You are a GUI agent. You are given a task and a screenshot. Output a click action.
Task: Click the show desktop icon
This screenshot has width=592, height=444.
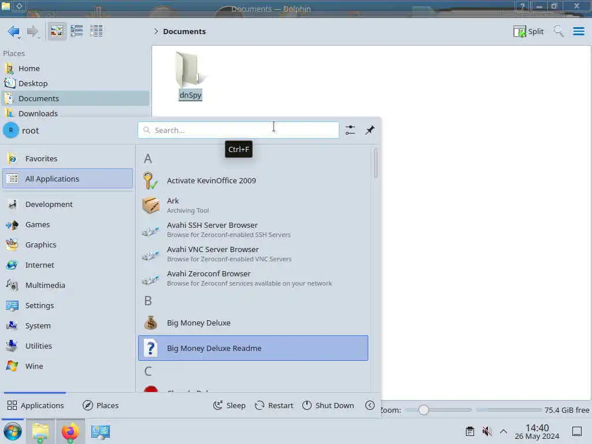(x=576, y=431)
